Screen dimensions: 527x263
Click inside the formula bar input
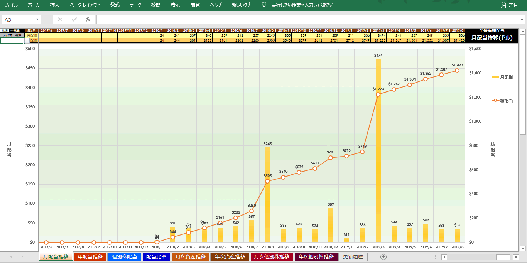click(x=307, y=19)
